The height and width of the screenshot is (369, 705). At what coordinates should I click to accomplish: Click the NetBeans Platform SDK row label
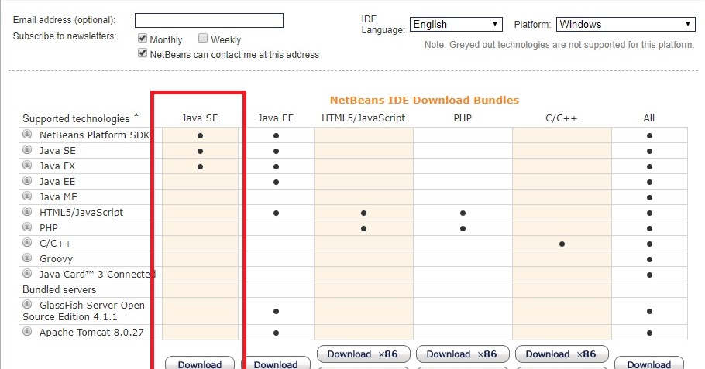95,135
